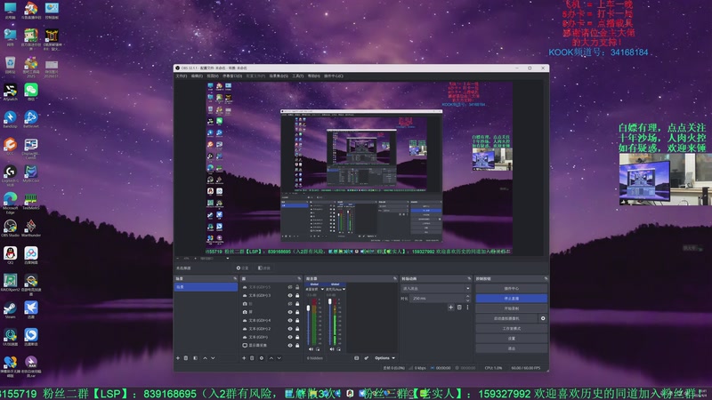The width and height of the screenshot is (712, 400).
Task: Pop out the Sources dock panel icon
Action: (x=299, y=278)
